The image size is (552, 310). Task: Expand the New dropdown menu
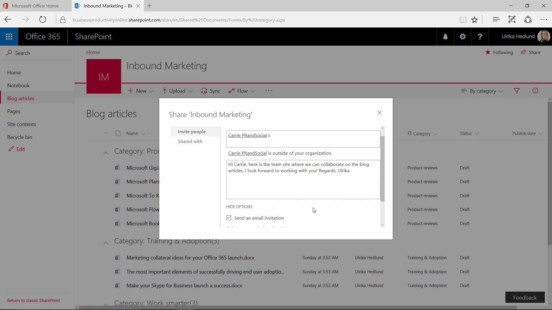(141, 91)
